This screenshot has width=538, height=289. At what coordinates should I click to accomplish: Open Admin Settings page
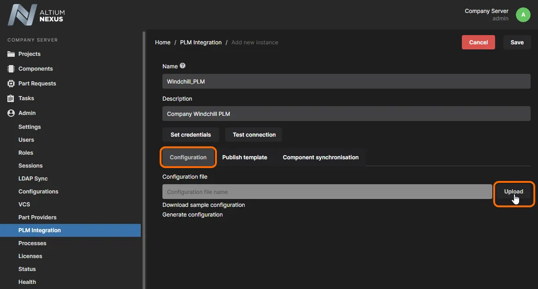tap(30, 126)
